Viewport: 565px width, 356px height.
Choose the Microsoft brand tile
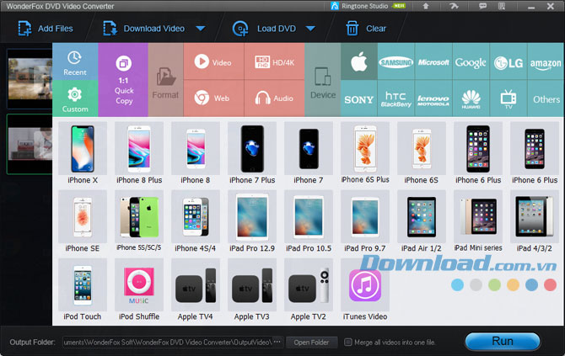pyautogui.click(x=433, y=61)
